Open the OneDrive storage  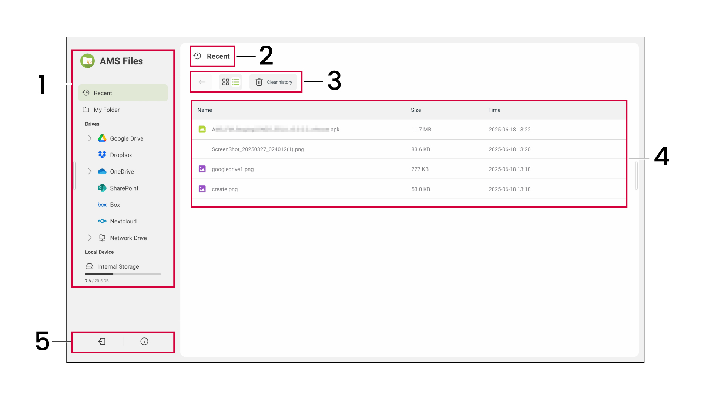pos(122,171)
